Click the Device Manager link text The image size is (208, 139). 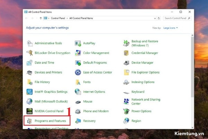tap(142, 63)
